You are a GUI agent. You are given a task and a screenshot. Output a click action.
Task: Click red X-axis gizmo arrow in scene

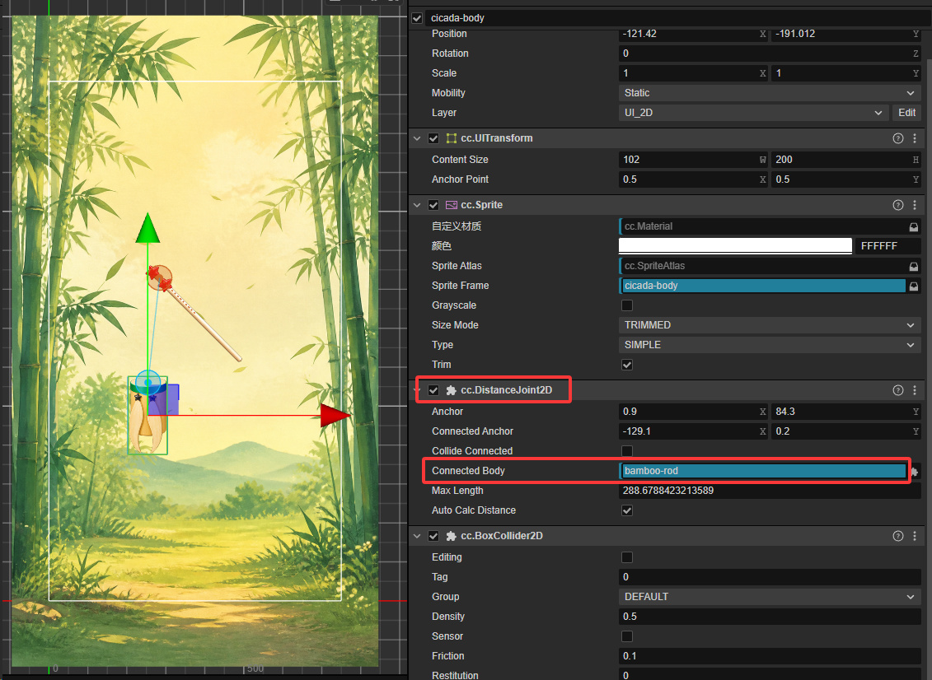(335, 415)
